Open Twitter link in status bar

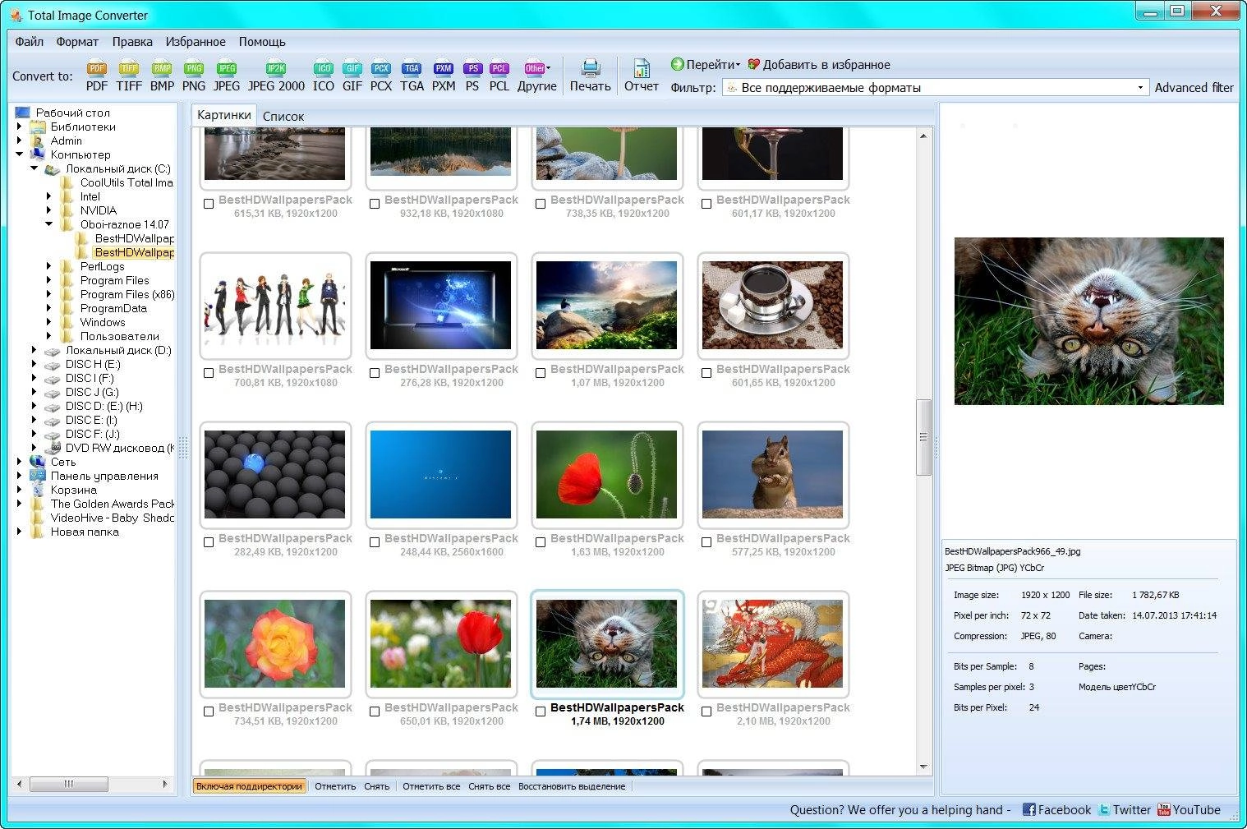point(1125,810)
